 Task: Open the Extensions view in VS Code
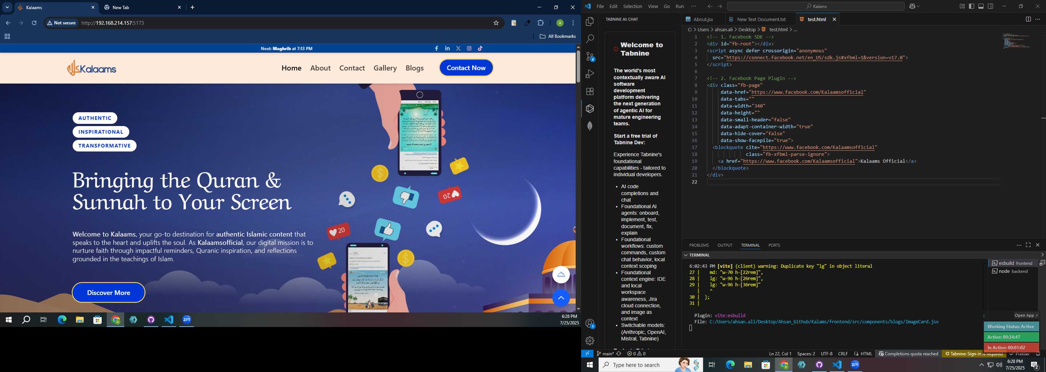click(589, 92)
